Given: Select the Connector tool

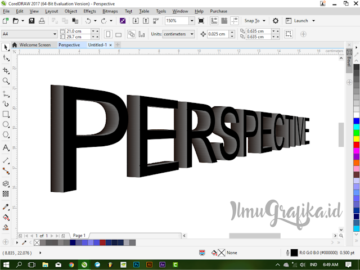Looking at the screenshot, I should coord(6,171).
